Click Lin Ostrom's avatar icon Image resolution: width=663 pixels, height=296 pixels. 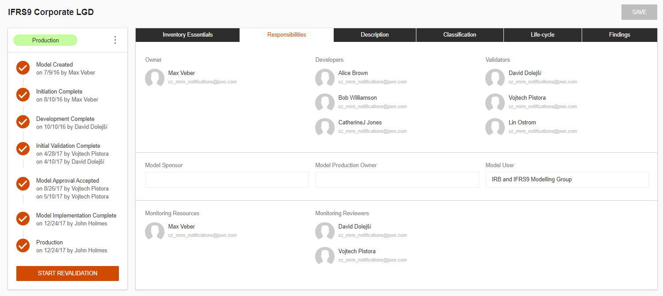495,127
